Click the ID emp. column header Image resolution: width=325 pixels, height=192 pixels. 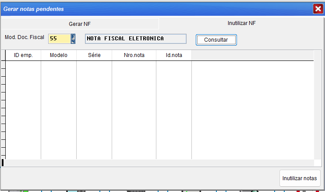point(23,55)
